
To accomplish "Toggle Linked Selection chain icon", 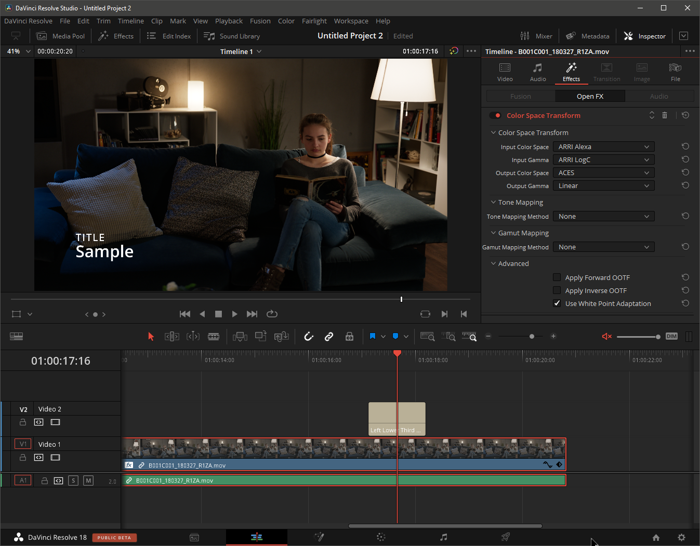I will [329, 337].
